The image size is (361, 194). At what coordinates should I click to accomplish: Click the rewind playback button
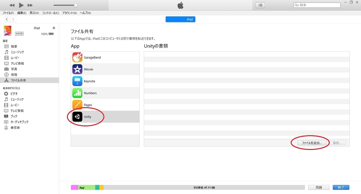pos(12,5)
